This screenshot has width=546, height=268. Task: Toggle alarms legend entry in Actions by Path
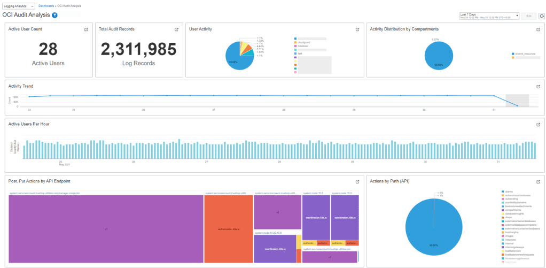click(x=509, y=191)
